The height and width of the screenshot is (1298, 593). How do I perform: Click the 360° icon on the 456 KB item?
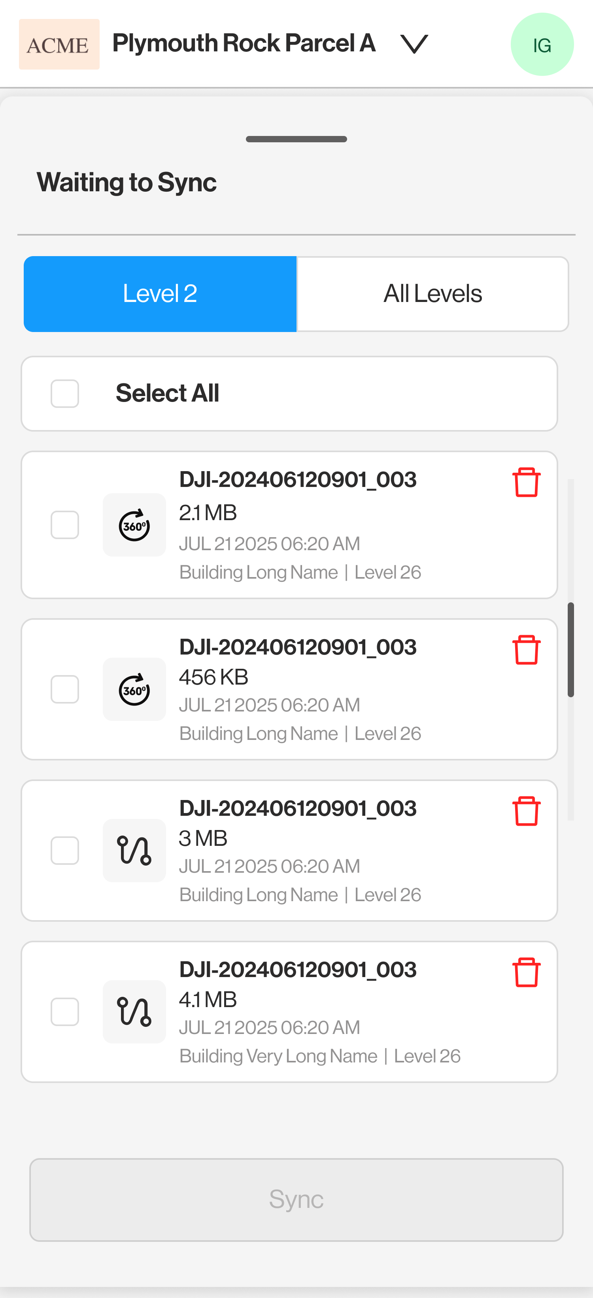tap(134, 689)
